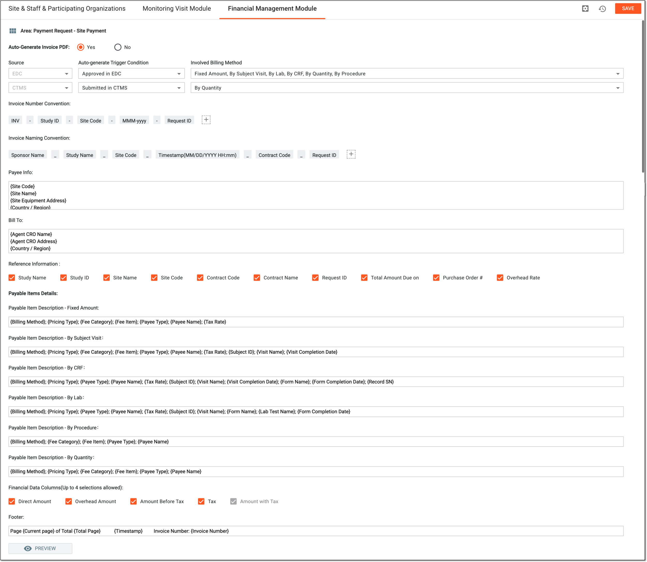Expand the Approved in EDC trigger dropdown
This screenshot has height=562, width=647.
pos(131,74)
